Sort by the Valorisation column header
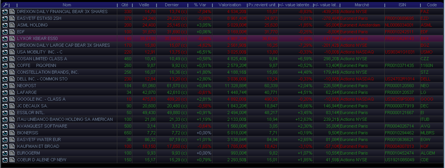This screenshot has height=168, width=445. tap(230, 5)
